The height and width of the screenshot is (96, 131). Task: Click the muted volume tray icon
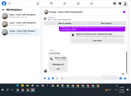coord(117,90)
